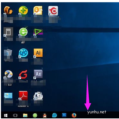Click the red dragon logo desktop shortcut
The width and height of the screenshot is (119, 119).
tap(53, 11)
